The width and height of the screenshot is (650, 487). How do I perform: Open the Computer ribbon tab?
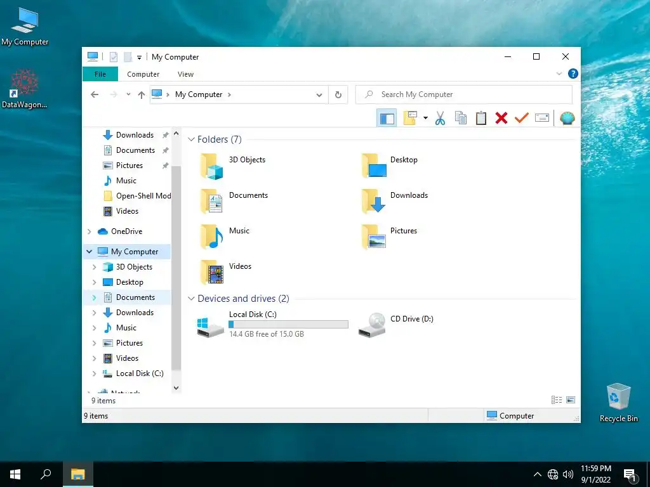coord(143,74)
